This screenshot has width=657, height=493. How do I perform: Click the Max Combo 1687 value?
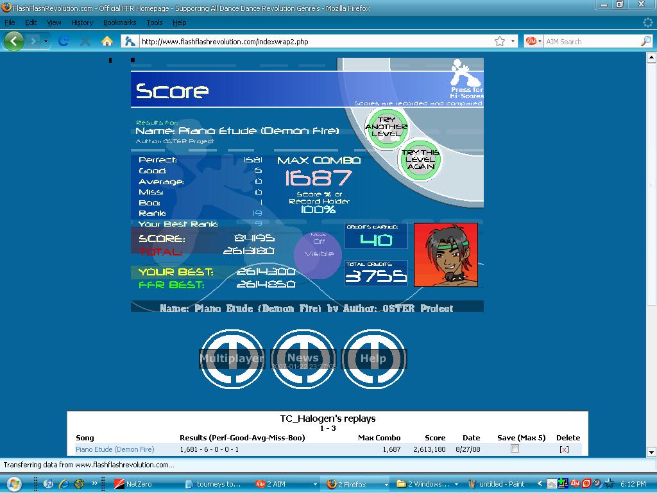coord(318,178)
